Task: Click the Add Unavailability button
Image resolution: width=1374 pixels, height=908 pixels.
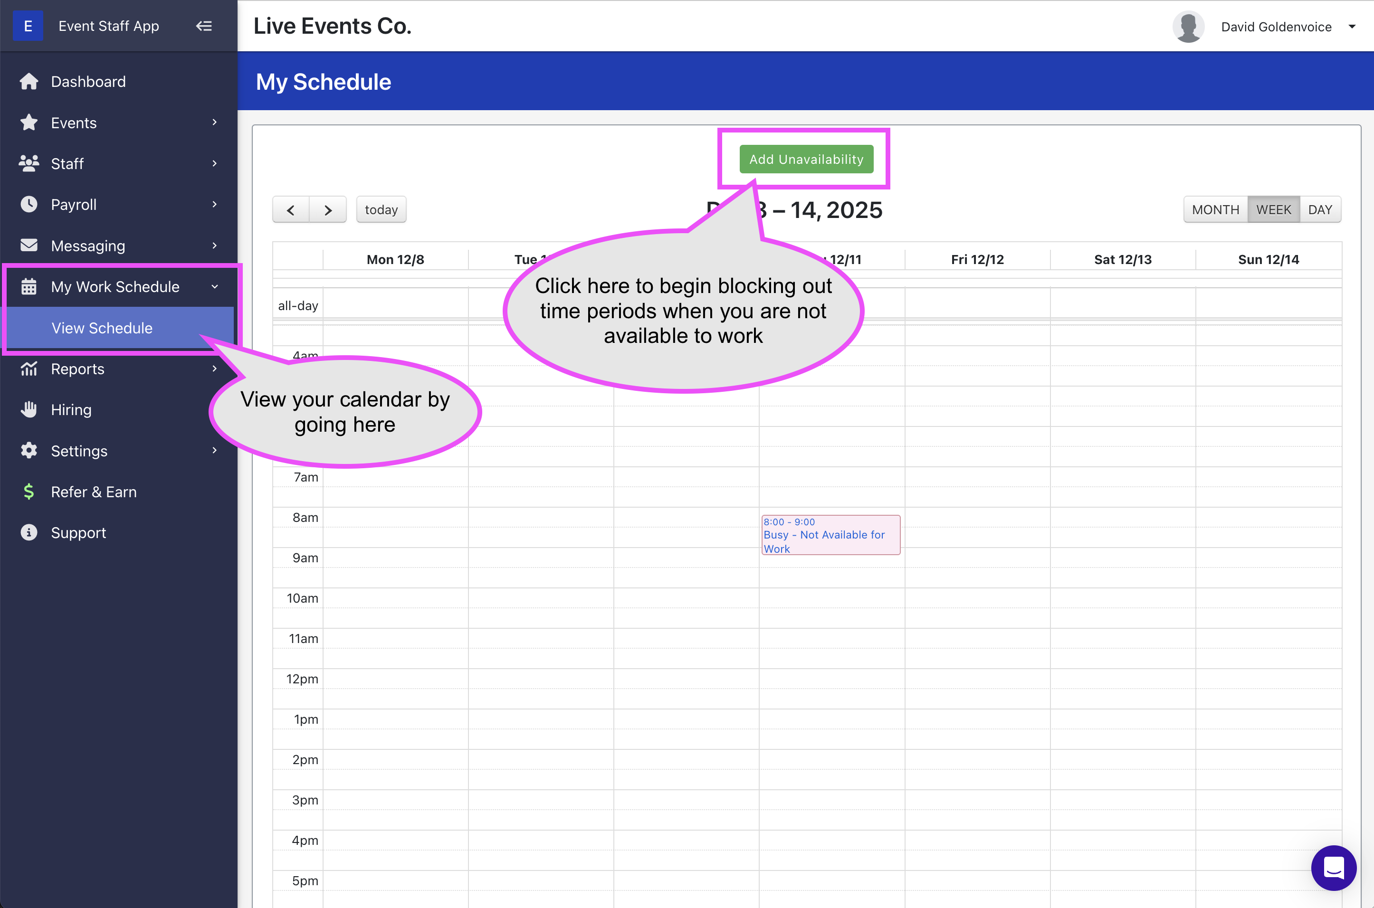Action: (806, 159)
